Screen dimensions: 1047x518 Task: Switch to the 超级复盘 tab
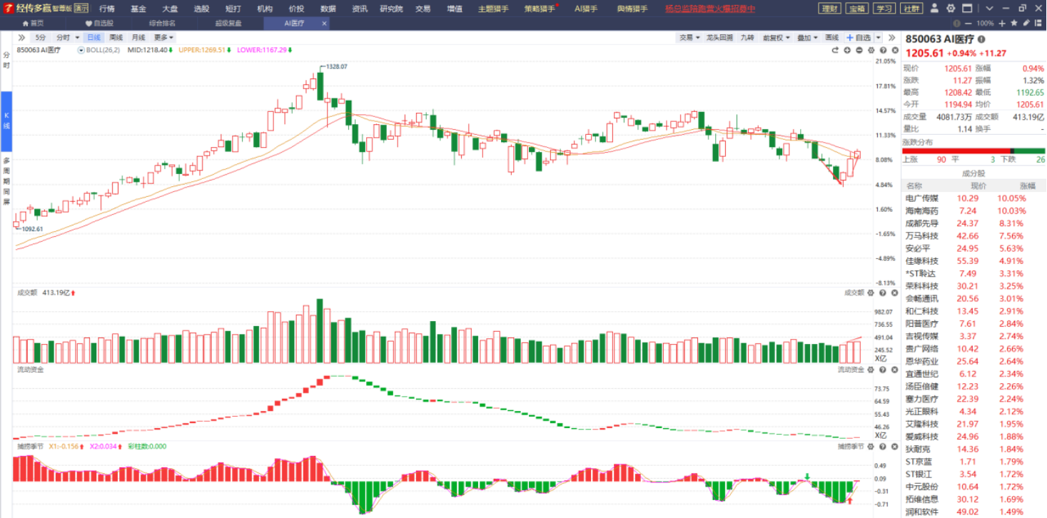pos(228,23)
